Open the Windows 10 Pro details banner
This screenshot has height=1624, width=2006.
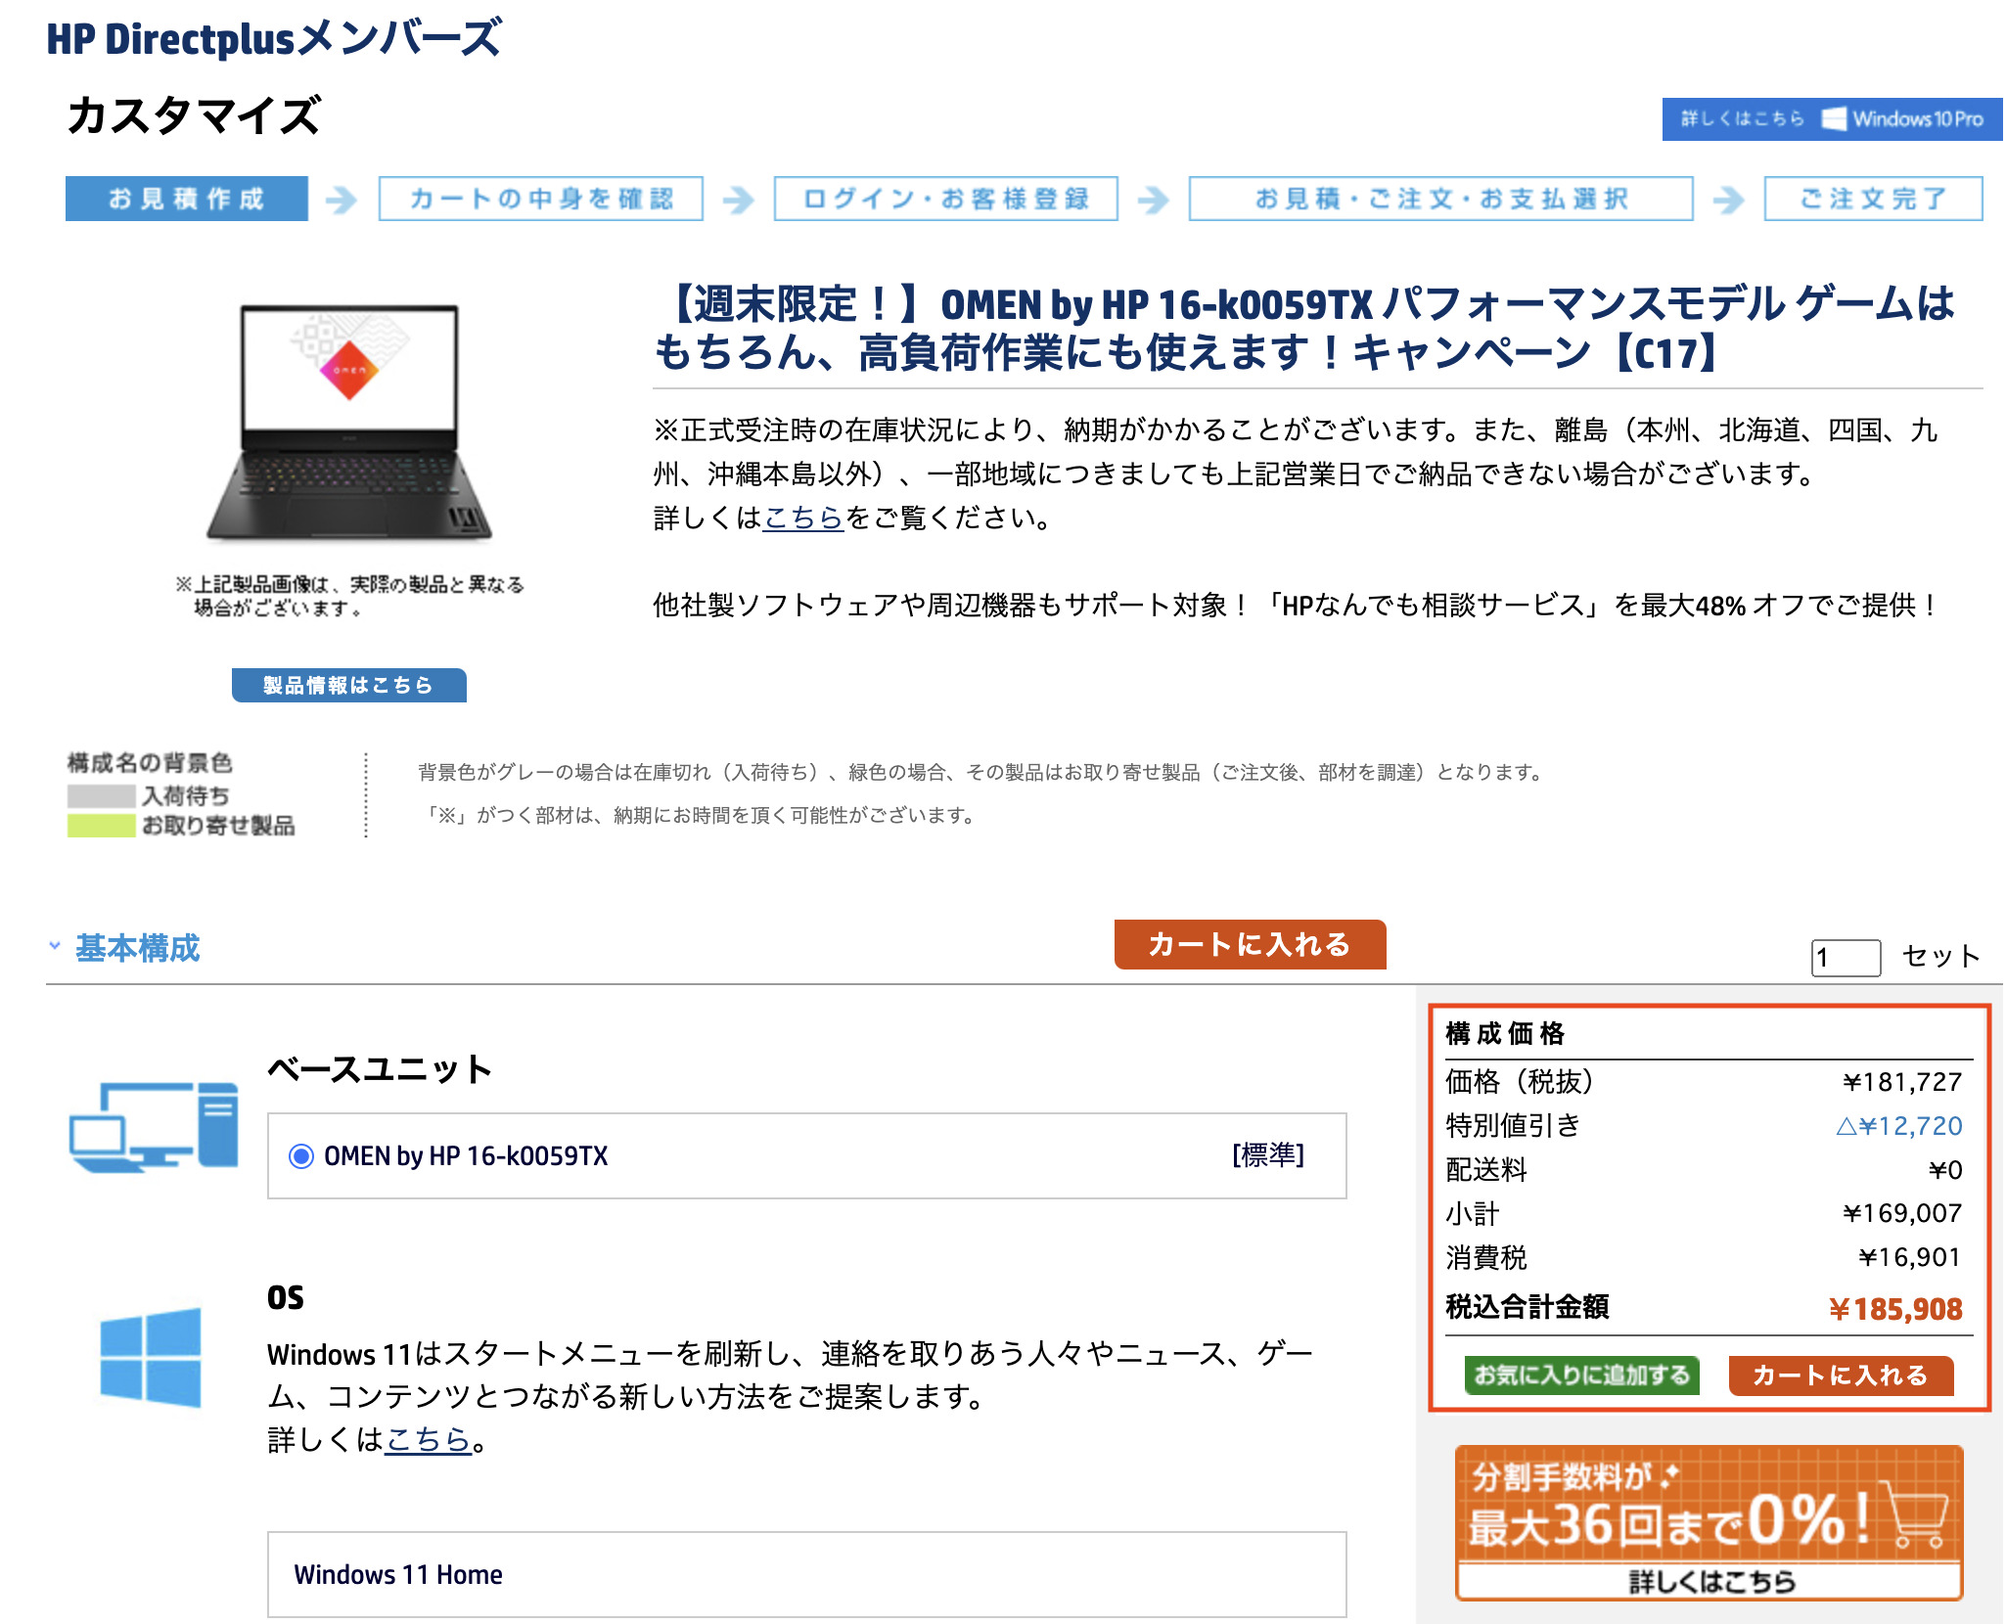[x=1832, y=119]
